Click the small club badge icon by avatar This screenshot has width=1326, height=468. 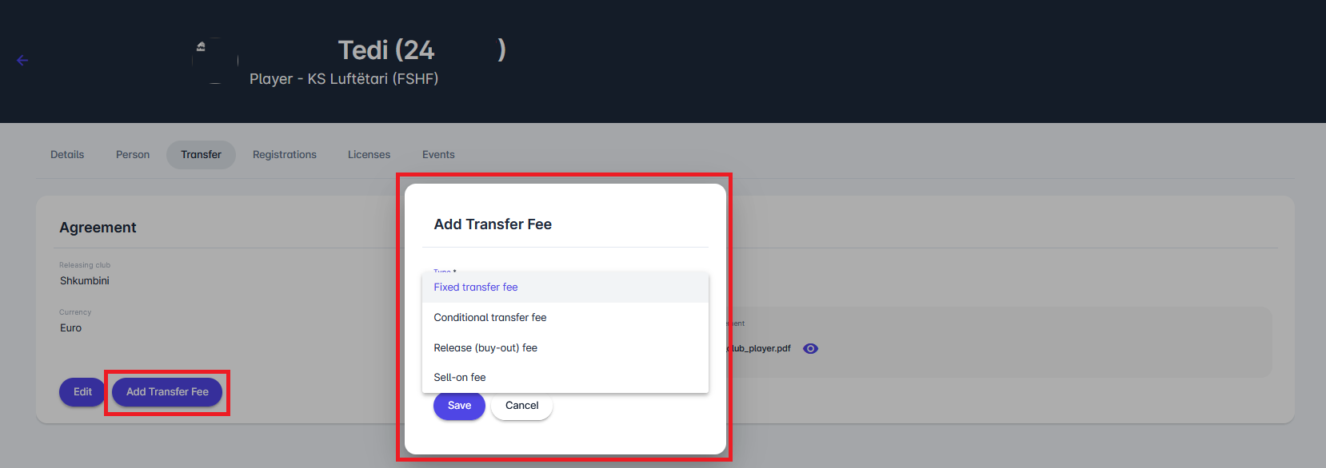[x=201, y=46]
